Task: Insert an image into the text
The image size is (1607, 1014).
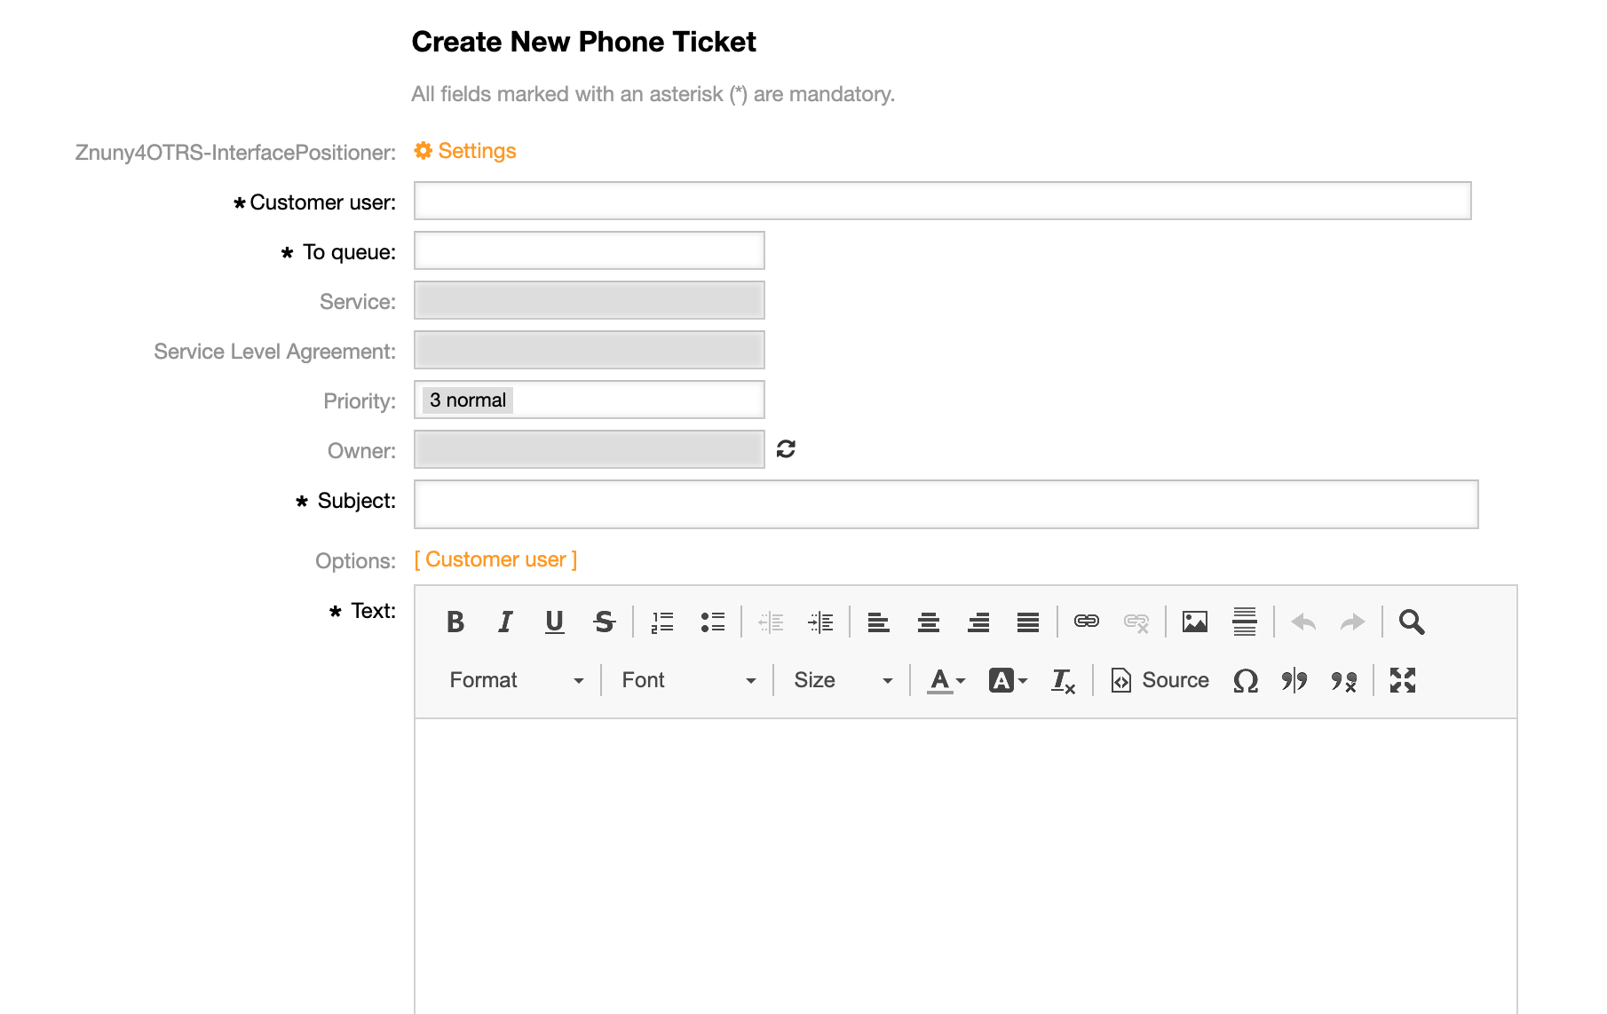Action: (x=1194, y=622)
